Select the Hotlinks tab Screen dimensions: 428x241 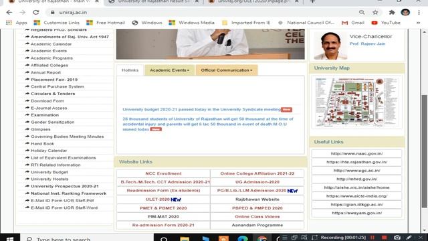pyautogui.click(x=130, y=70)
